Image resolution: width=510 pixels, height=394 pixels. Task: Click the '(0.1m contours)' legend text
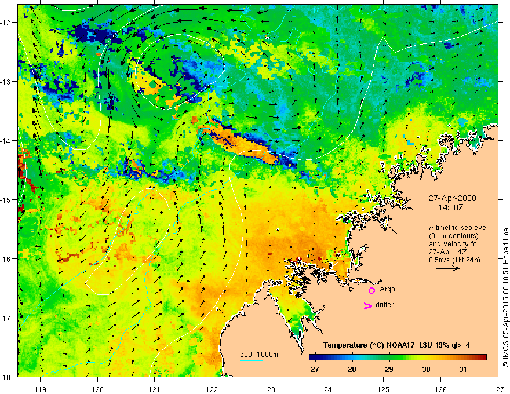454,236
